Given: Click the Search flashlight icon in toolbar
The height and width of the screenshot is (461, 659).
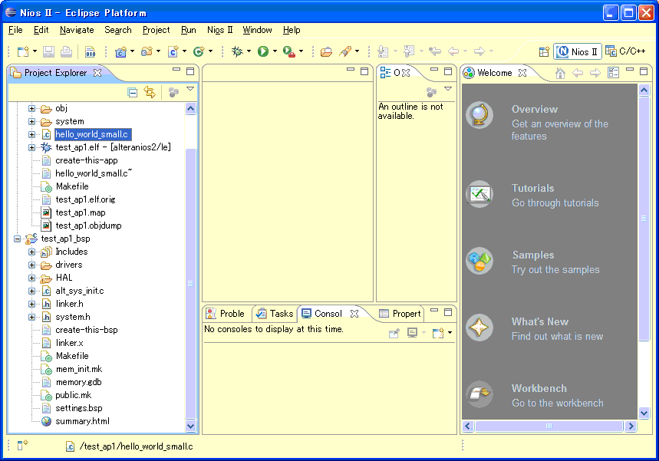Looking at the screenshot, I should [345, 51].
